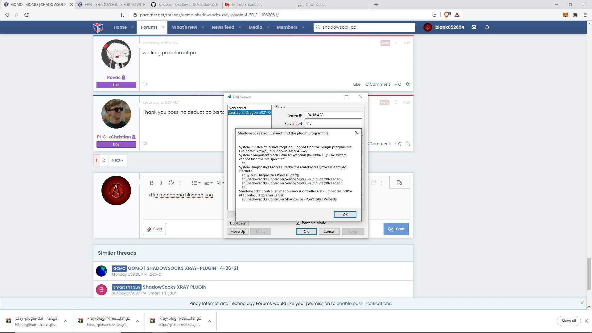Click the PHCorner forum logo

point(98,27)
